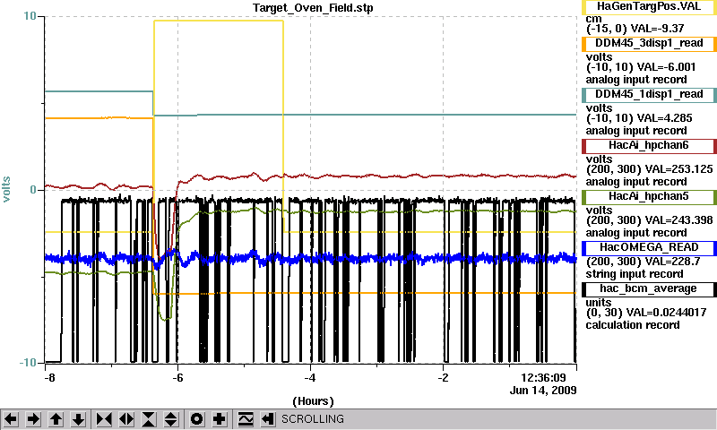Select the DDM45_1disp1_read legend entry

[649, 95]
